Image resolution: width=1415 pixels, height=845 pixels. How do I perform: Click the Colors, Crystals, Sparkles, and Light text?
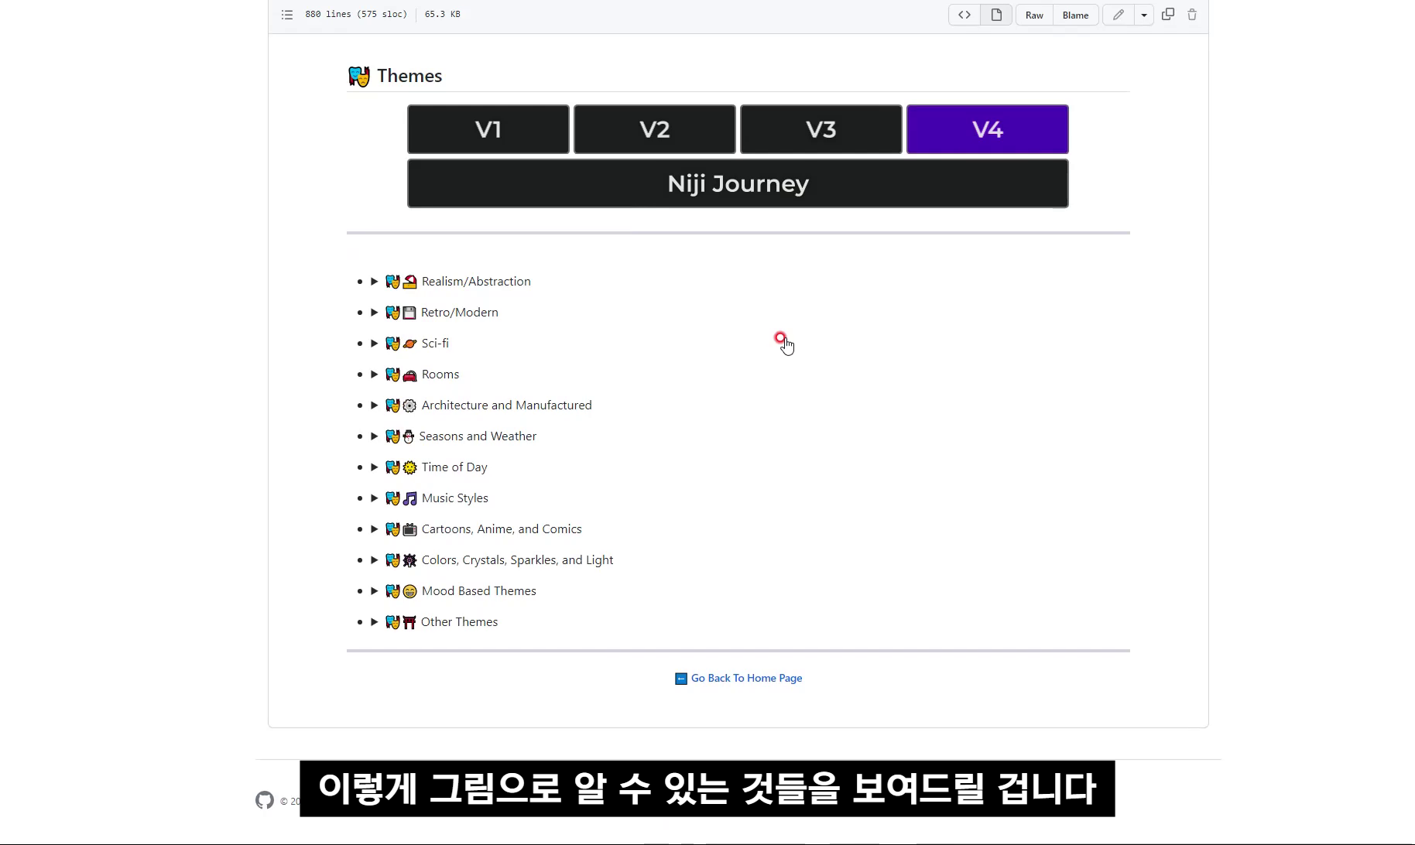517,560
